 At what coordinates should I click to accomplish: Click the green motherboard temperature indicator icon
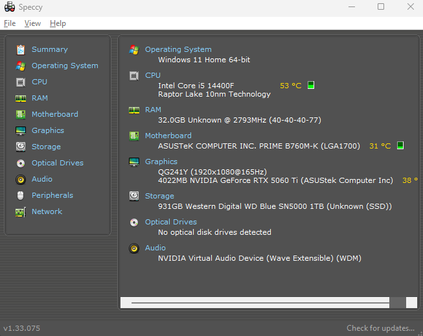(x=400, y=145)
